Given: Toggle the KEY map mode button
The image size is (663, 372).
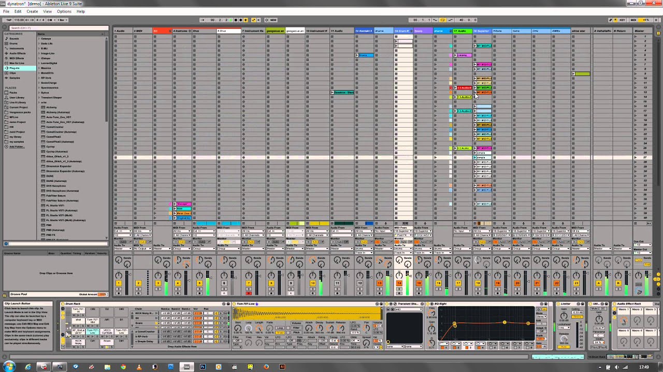Looking at the screenshot, I should [x=622, y=20].
